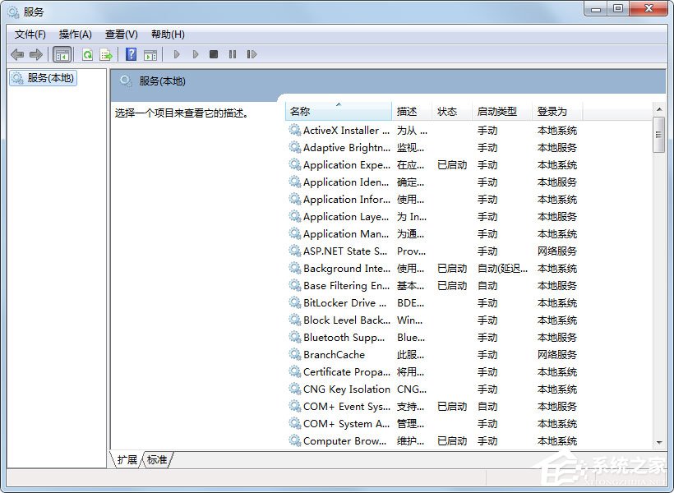Viewport: 674px width, 493px height.
Task: Toggle the show/hide console tree icon
Action: pos(62,54)
